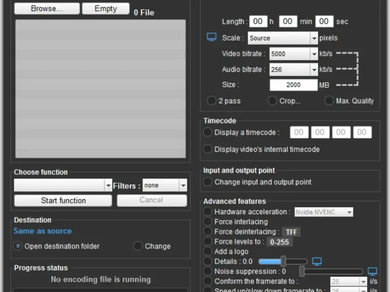390x292 pixels.
Task: Click the Details slider handle
Action: coord(283,261)
